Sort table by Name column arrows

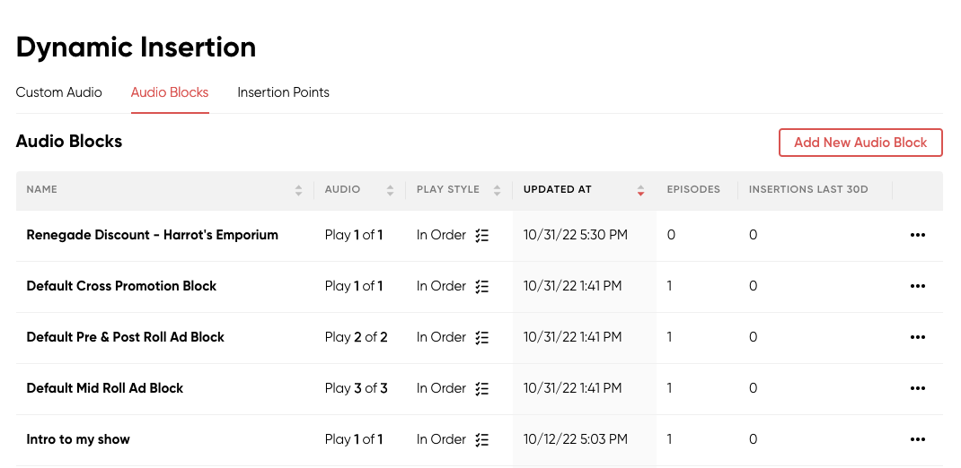pos(298,190)
